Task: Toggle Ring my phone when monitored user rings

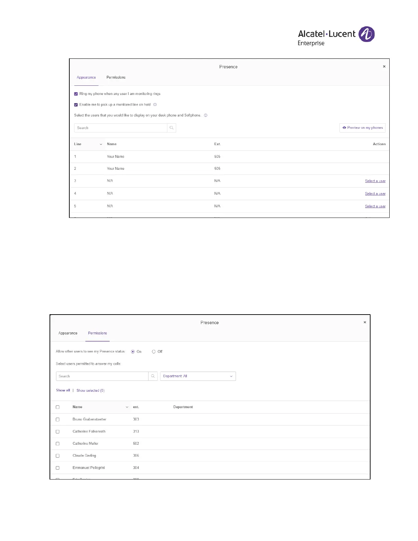Action: [76, 94]
